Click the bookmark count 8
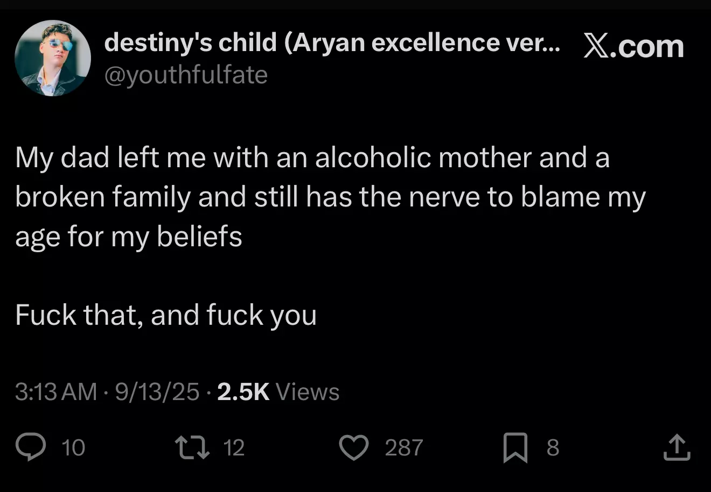711x492 pixels. click(x=553, y=448)
